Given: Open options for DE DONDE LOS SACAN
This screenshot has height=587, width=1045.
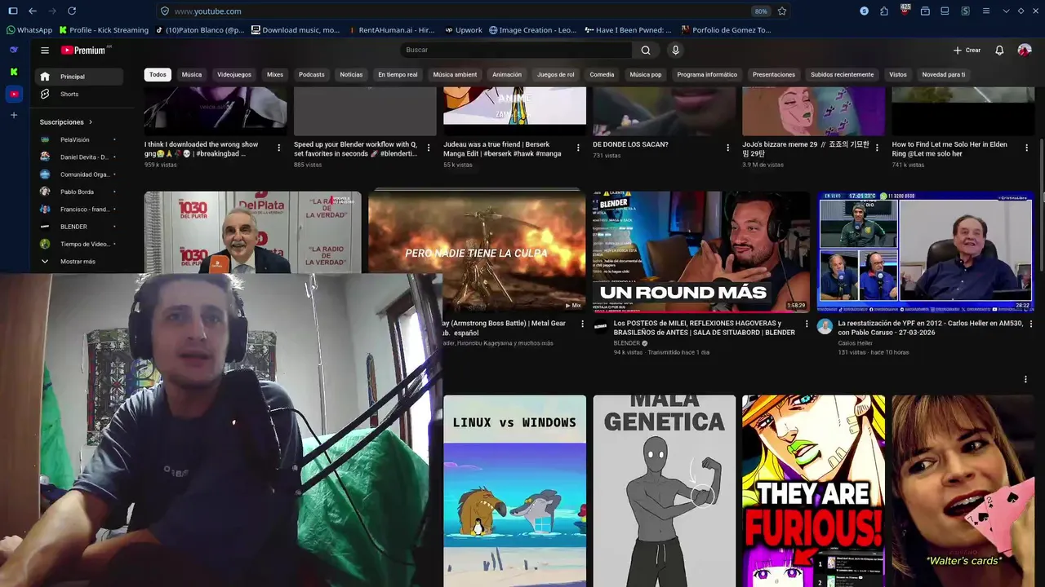Looking at the screenshot, I should point(728,148).
